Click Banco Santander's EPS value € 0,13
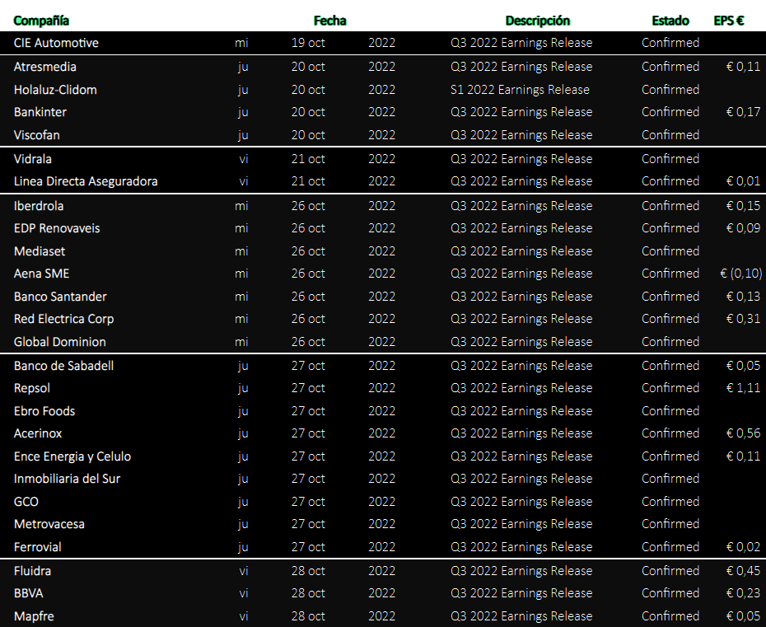766x627 pixels. (x=743, y=297)
